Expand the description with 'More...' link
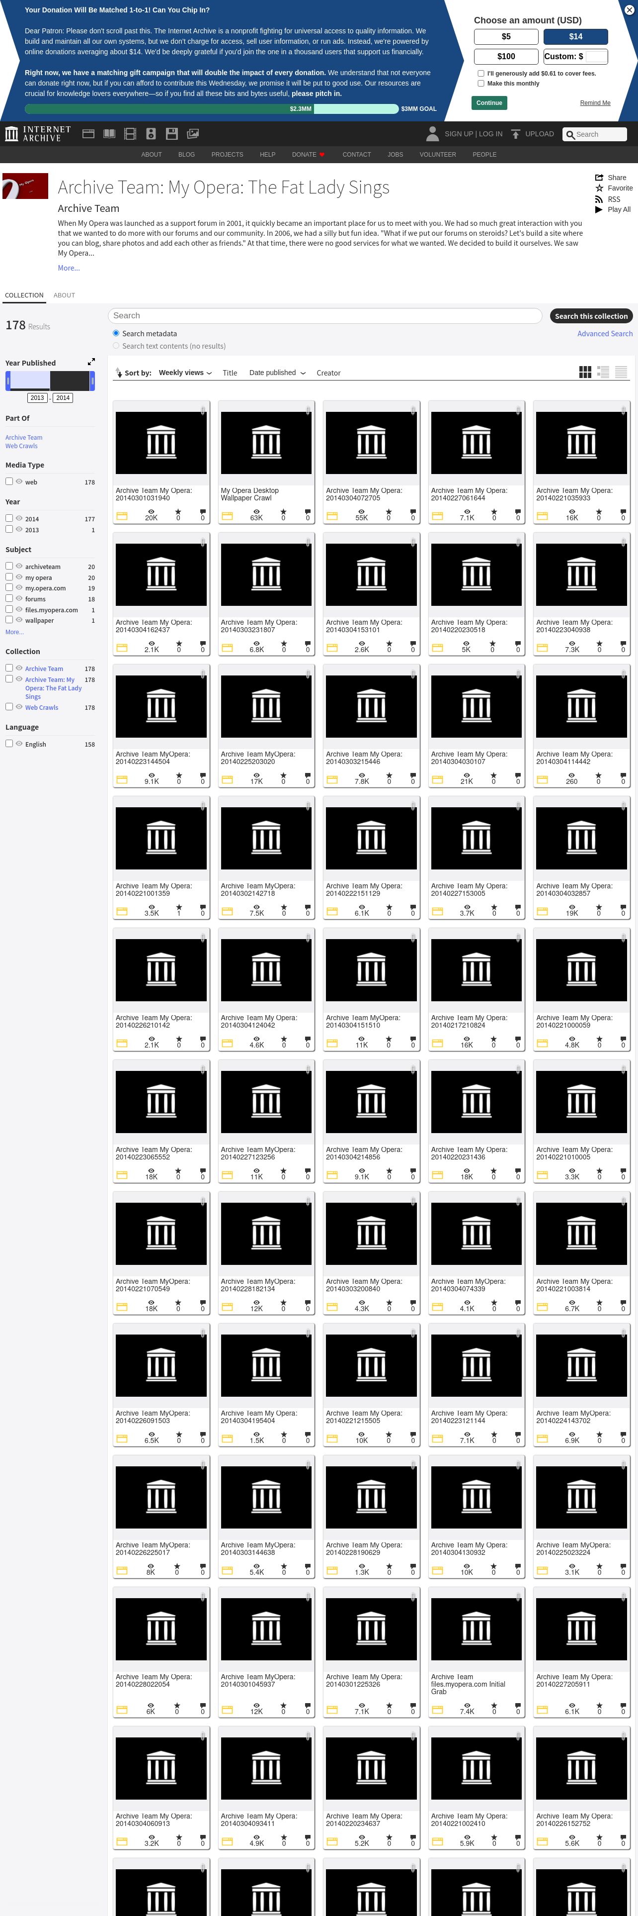Image resolution: width=638 pixels, height=1916 pixels. point(69,268)
